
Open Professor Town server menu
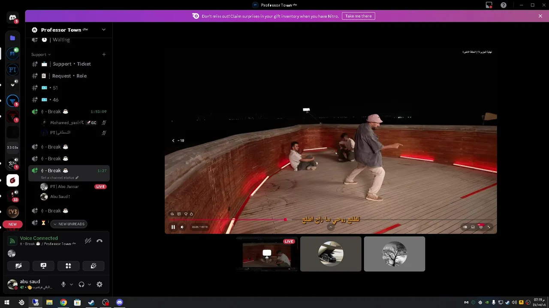(x=69, y=30)
